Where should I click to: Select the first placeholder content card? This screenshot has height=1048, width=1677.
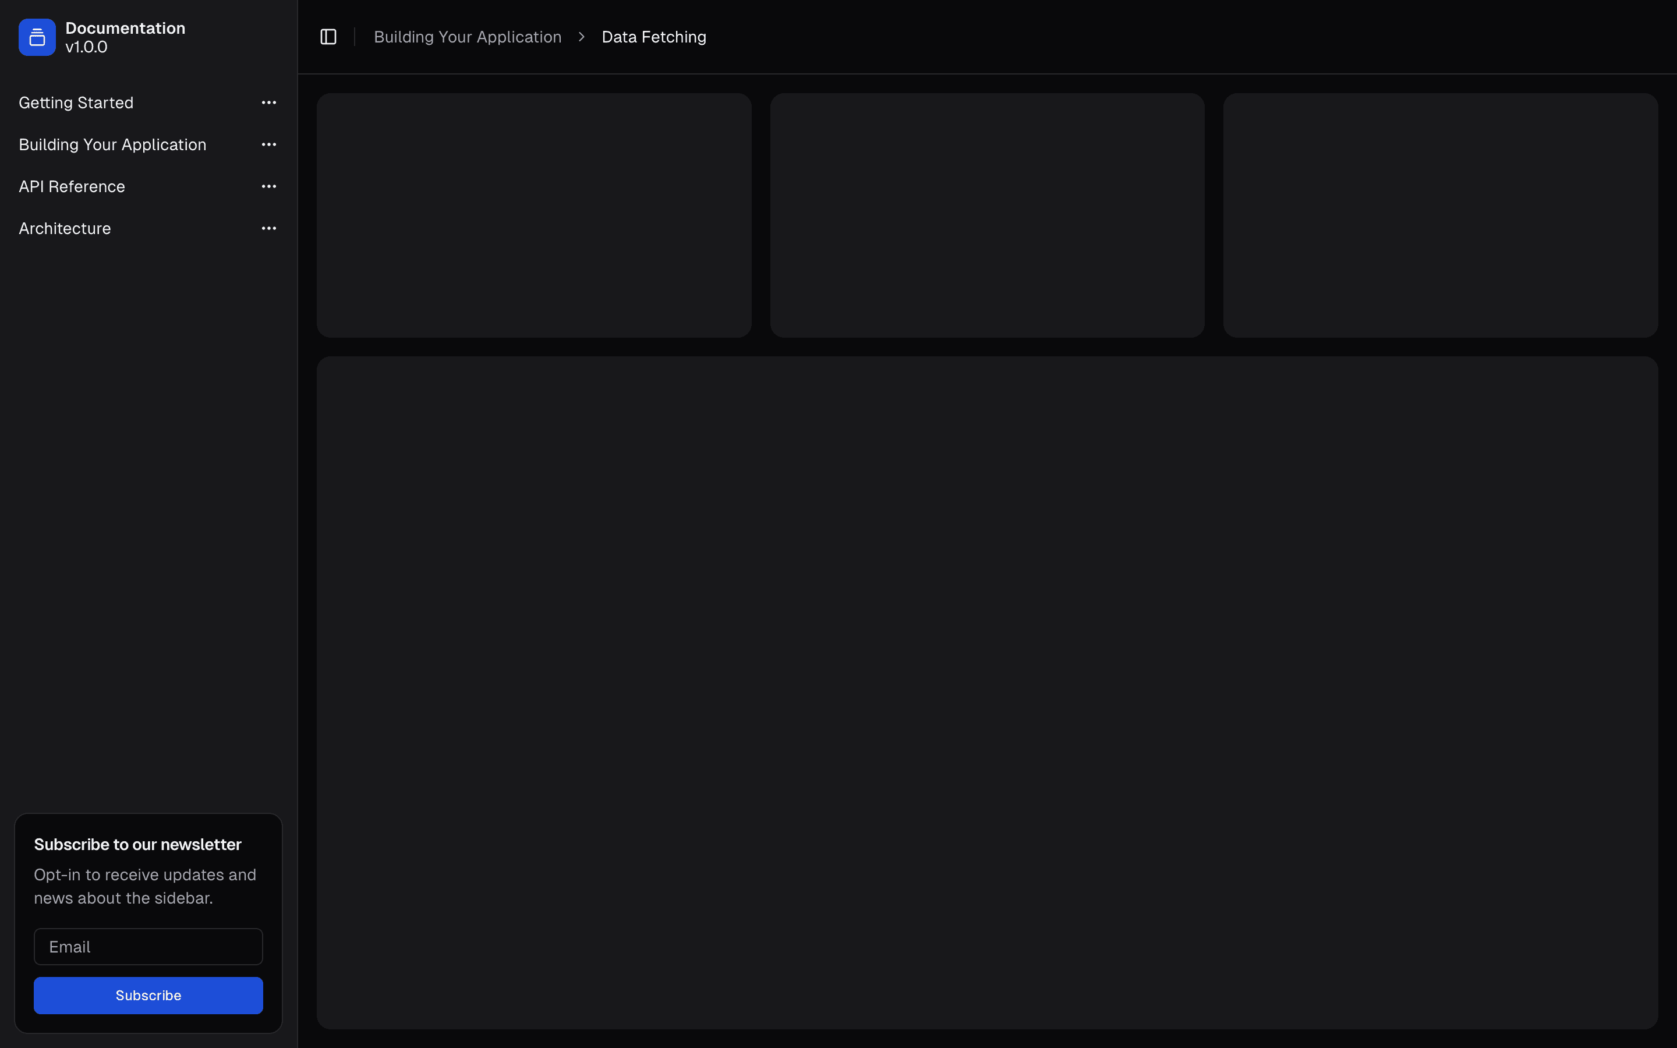point(533,215)
